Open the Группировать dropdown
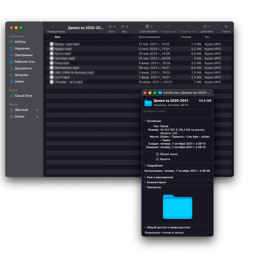The width and height of the screenshot is (255, 255). [149, 27]
